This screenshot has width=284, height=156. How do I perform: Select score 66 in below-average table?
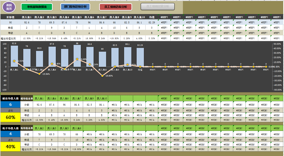[x=77, y=134]
